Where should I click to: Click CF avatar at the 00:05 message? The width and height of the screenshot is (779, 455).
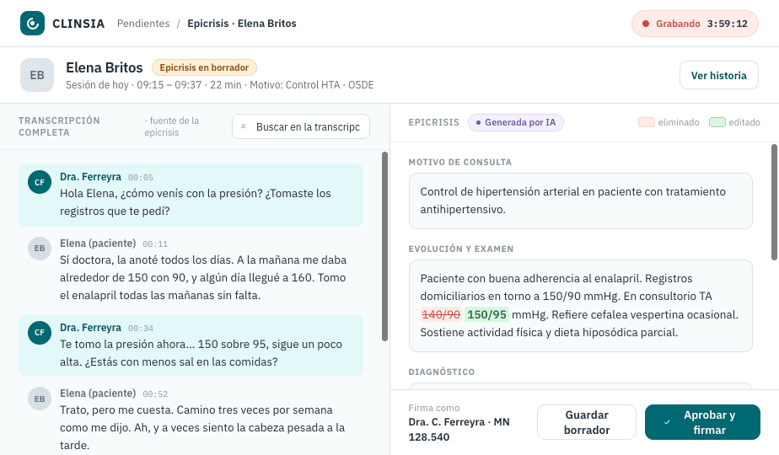click(40, 182)
